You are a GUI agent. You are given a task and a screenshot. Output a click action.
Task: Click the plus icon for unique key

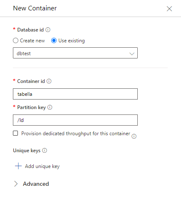18,166
